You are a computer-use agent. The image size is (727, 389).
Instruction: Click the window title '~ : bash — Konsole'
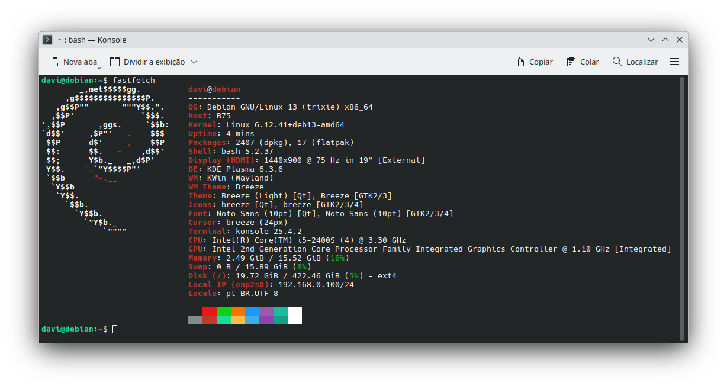click(92, 40)
